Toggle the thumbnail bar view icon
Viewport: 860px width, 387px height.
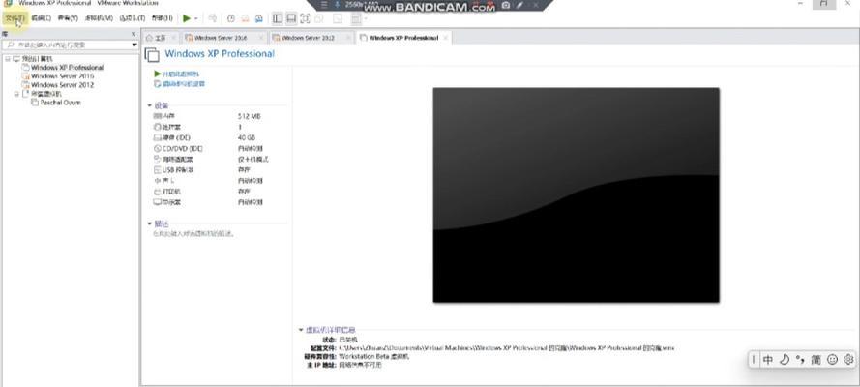point(291,18)
